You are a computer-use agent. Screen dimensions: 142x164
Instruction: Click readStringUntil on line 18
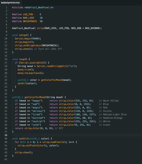tap(57, 66)
